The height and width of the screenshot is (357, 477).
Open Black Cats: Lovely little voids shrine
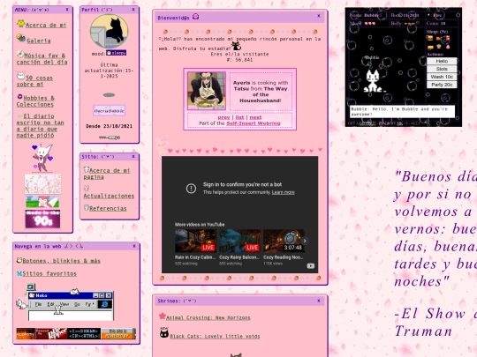215,337
